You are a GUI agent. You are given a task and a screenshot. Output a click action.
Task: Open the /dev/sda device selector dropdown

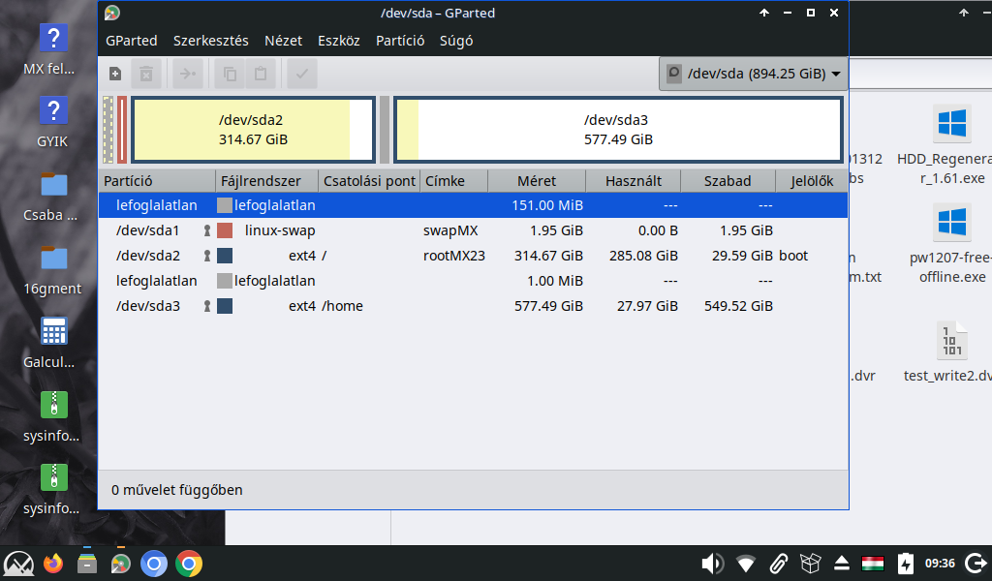pyautogui.click(x=752, y=74)
